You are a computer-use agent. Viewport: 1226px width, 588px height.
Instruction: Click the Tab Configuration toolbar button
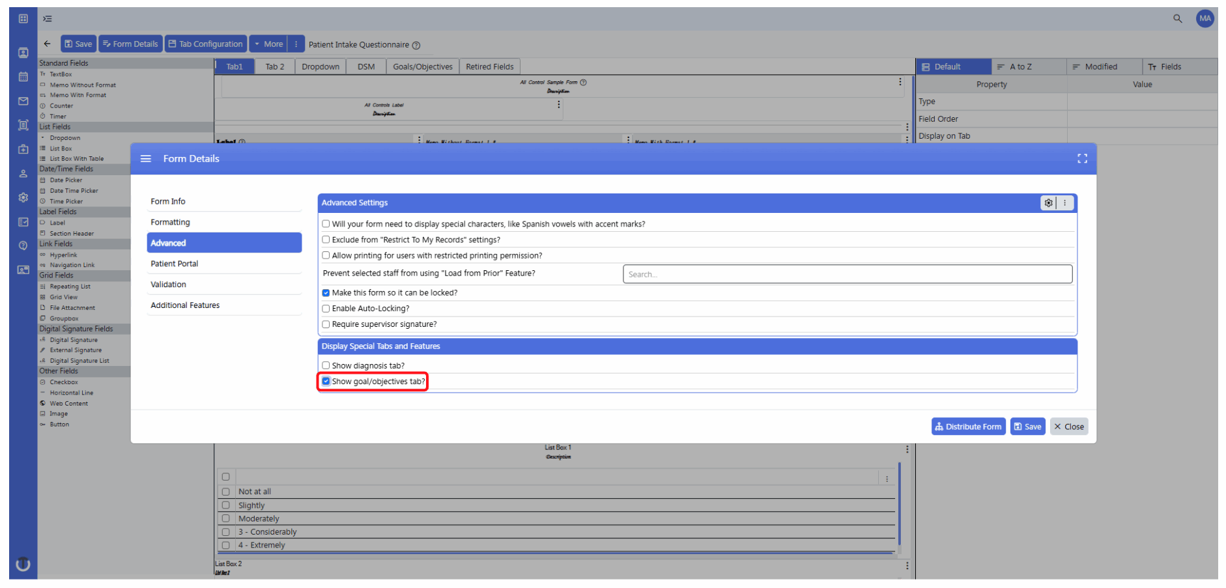pyautogui.click(x=206, y=44)
